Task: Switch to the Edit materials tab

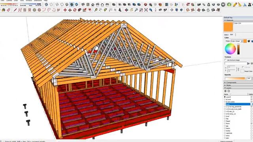Action: (231, 34)
